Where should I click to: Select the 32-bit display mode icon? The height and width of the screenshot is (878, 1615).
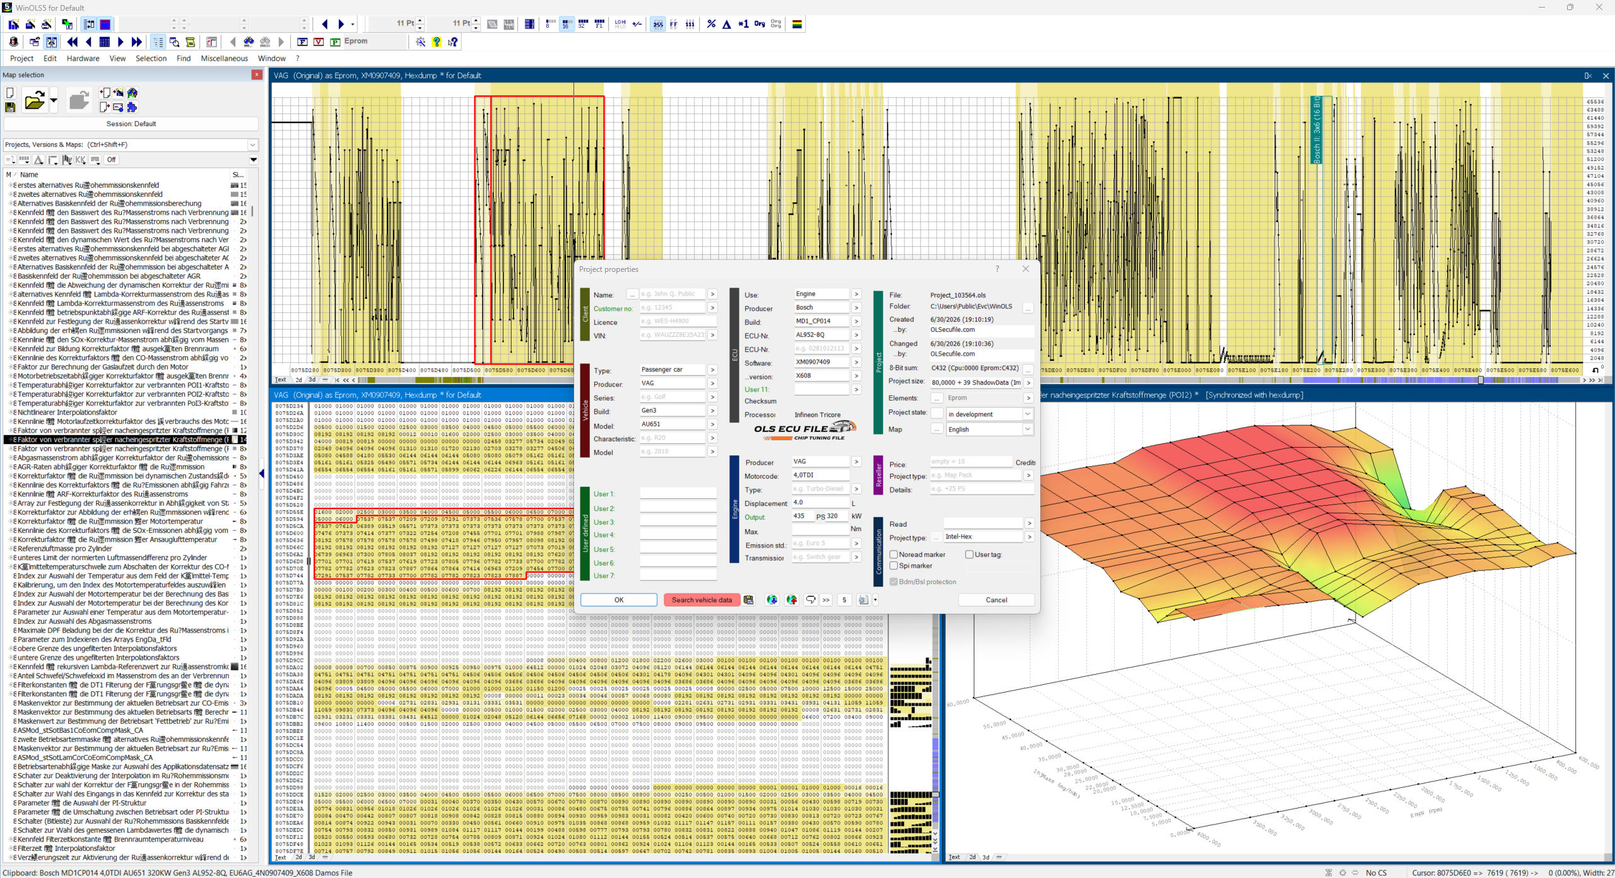click(582, 24)
